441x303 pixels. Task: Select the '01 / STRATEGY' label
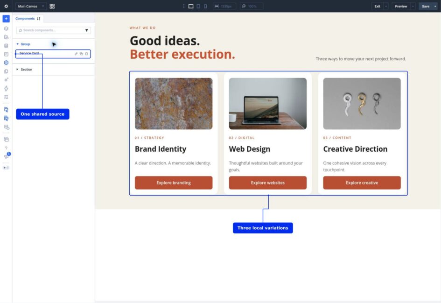pyautogui.click(x=149, y=138)
